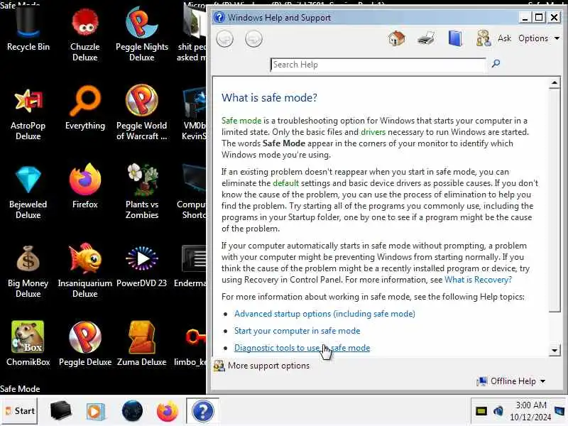Open 'Diagnostic tools to use in safe mode'

[x=302, y=348]
